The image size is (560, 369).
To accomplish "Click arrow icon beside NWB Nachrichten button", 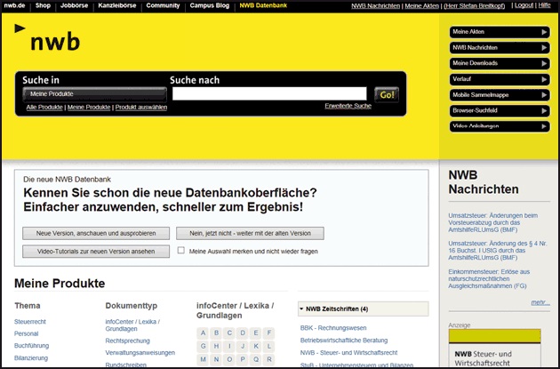I will (544, 48).
